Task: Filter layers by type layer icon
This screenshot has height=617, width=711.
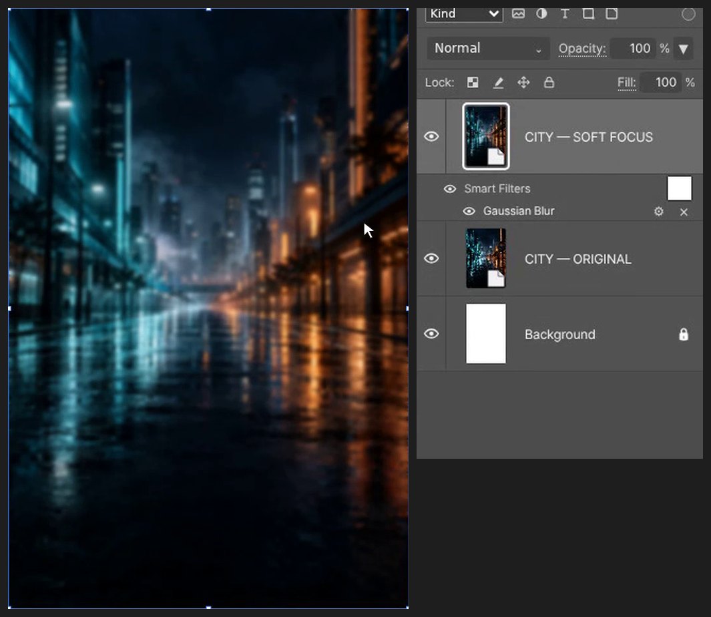Action: pyautogui.click(x=565, y=13)
